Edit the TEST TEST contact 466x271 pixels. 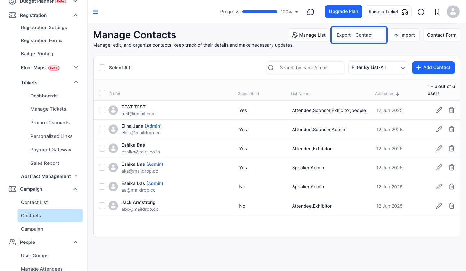tap(439, 110)
